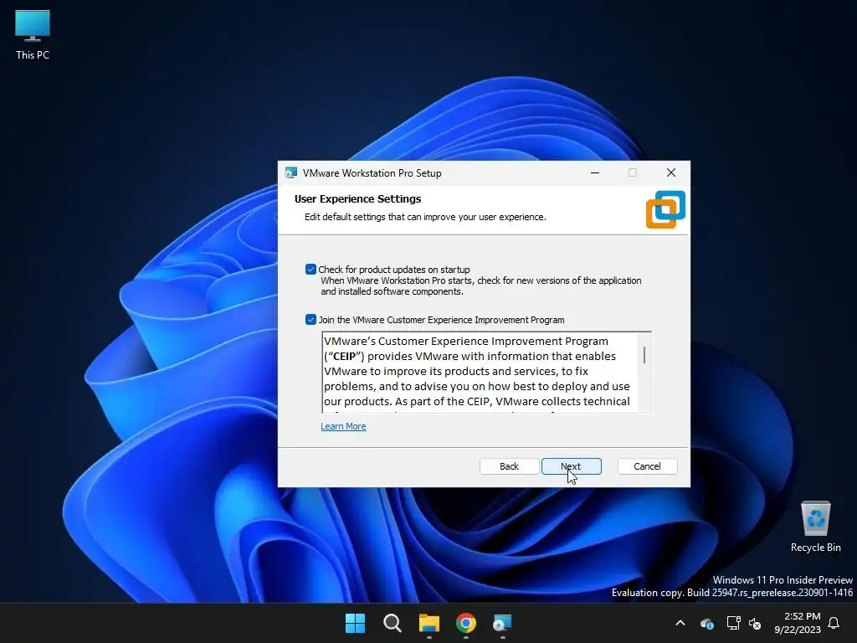Open File Explorer from the taskbar
Image resolution: width=857 pixels, height=643 pixels.
click(429, 623)
